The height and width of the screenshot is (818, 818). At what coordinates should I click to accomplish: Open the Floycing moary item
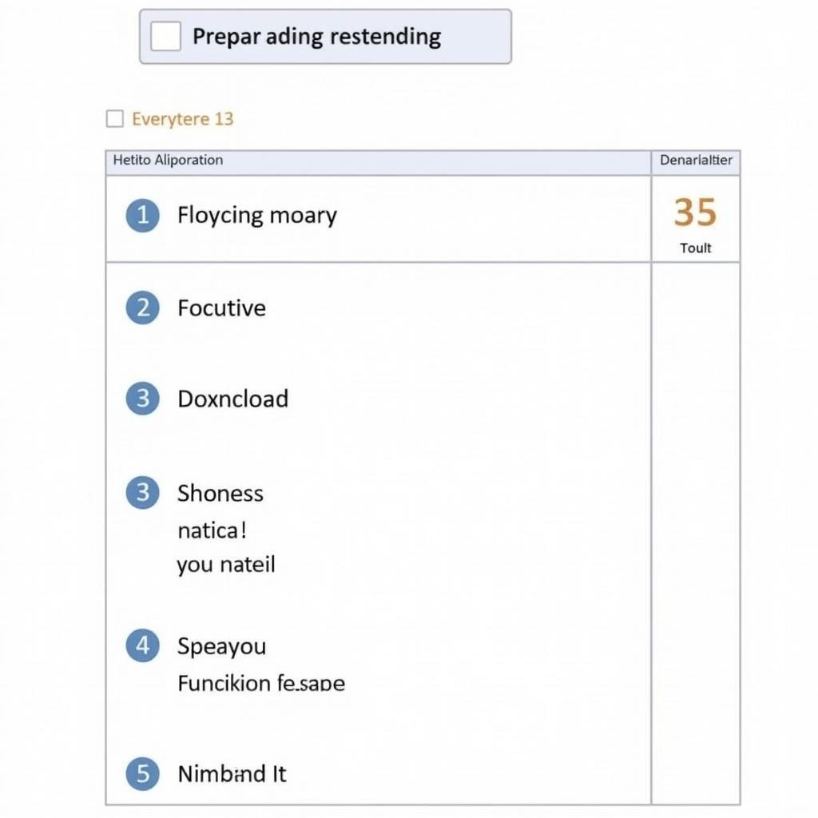257,216
